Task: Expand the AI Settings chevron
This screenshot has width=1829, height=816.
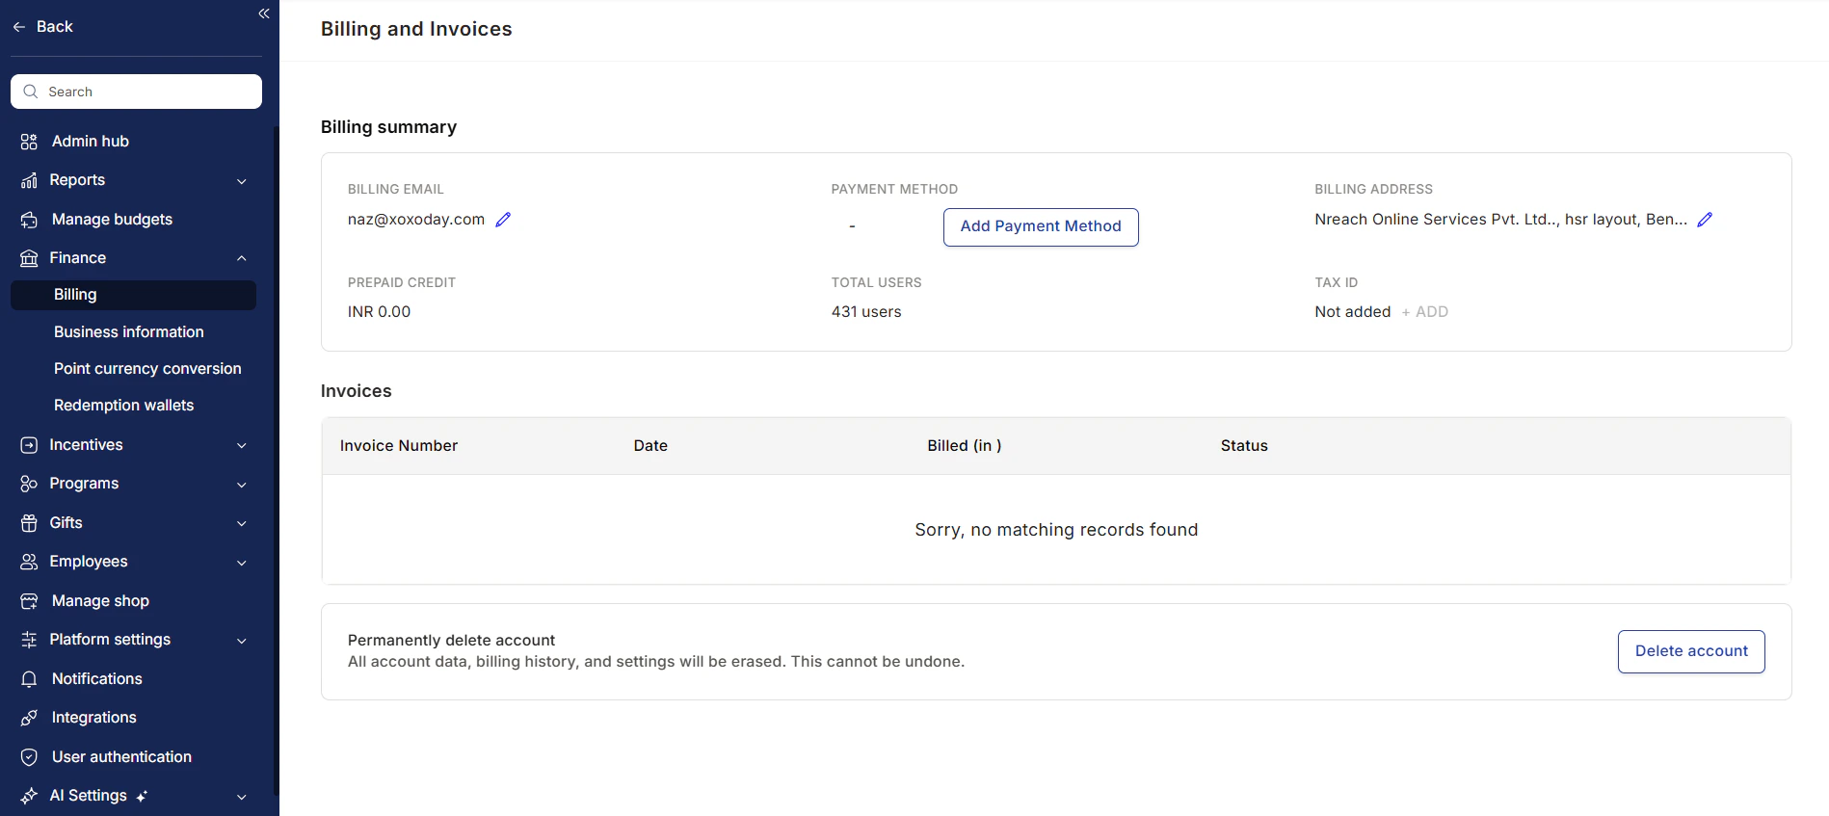Action: [242, 797]
